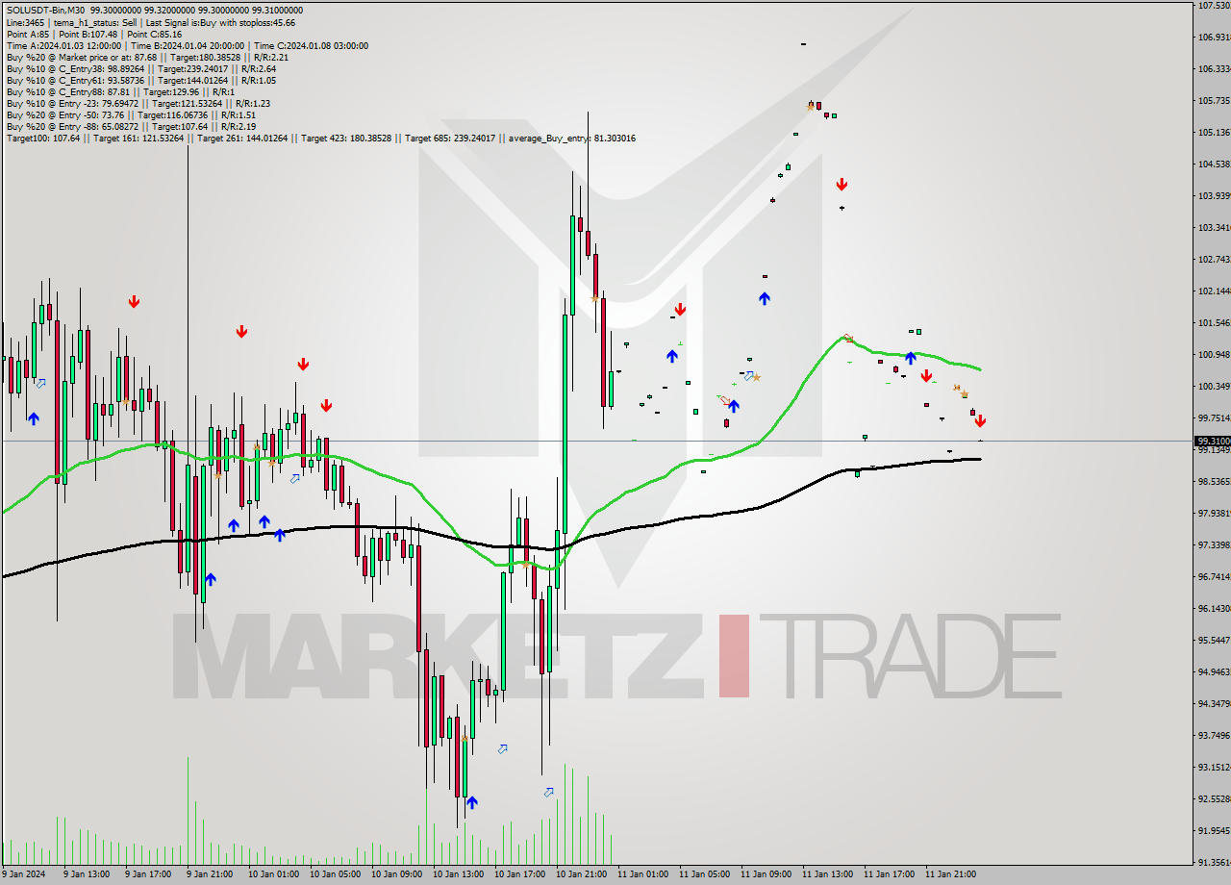
Task: Select the 98.5365 price axis label
Action: [1214, 481]
